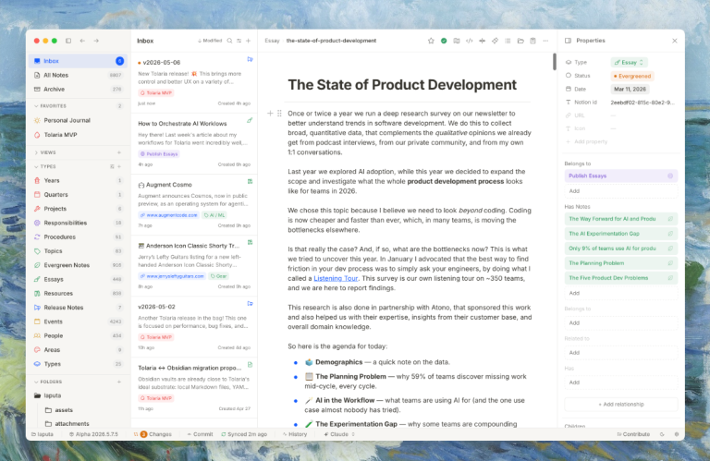The image size is (710, 461).
Task: Click the www.augmentcode.com tag link
Action: pyautogui.click(x=168, y=215)
